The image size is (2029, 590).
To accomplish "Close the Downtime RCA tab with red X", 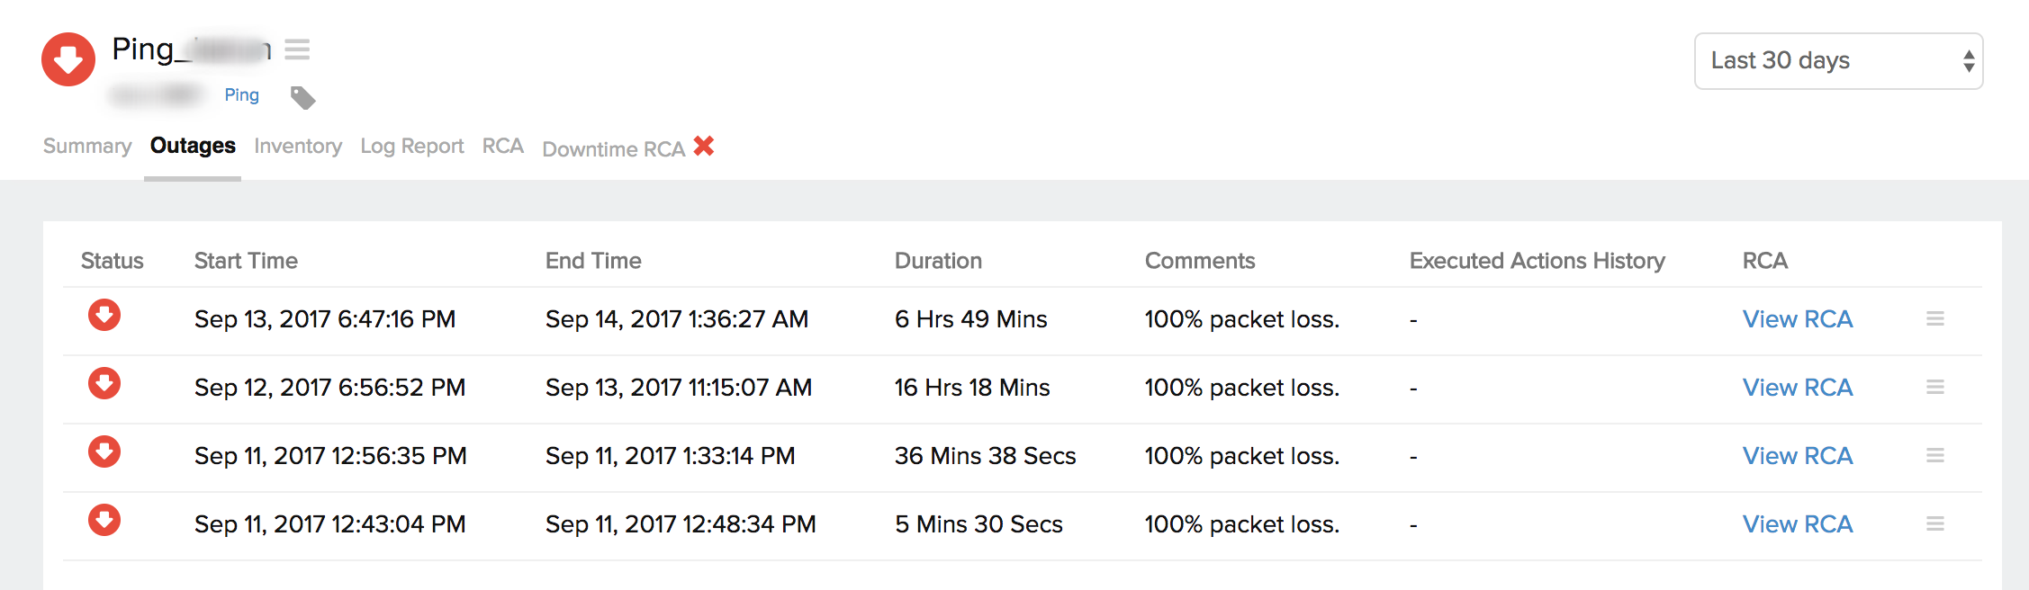I will 704,146.
